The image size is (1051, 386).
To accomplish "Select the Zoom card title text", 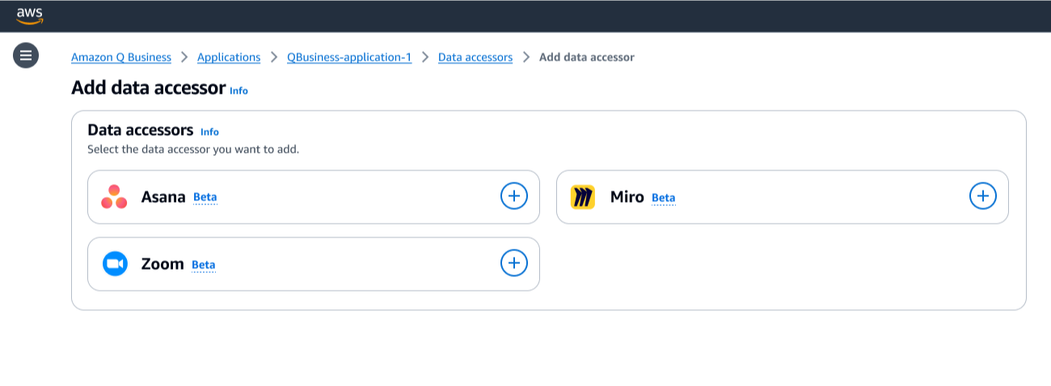I will click(x=163, y=263).
